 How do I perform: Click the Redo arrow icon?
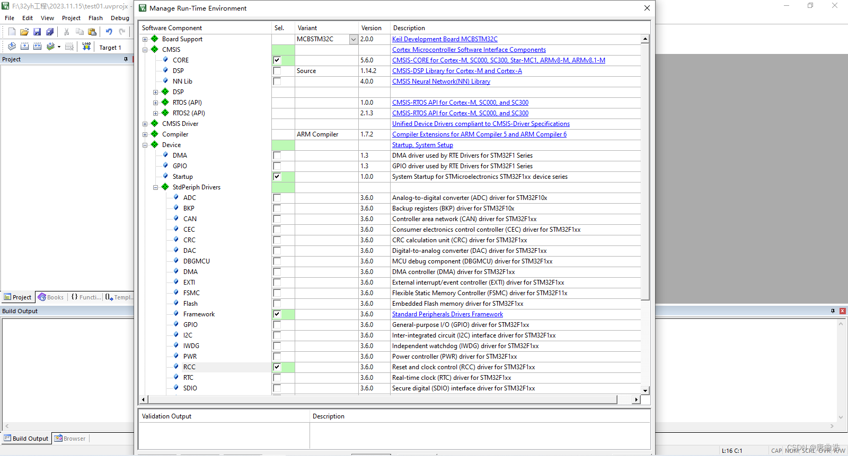[x=122, y=32]
